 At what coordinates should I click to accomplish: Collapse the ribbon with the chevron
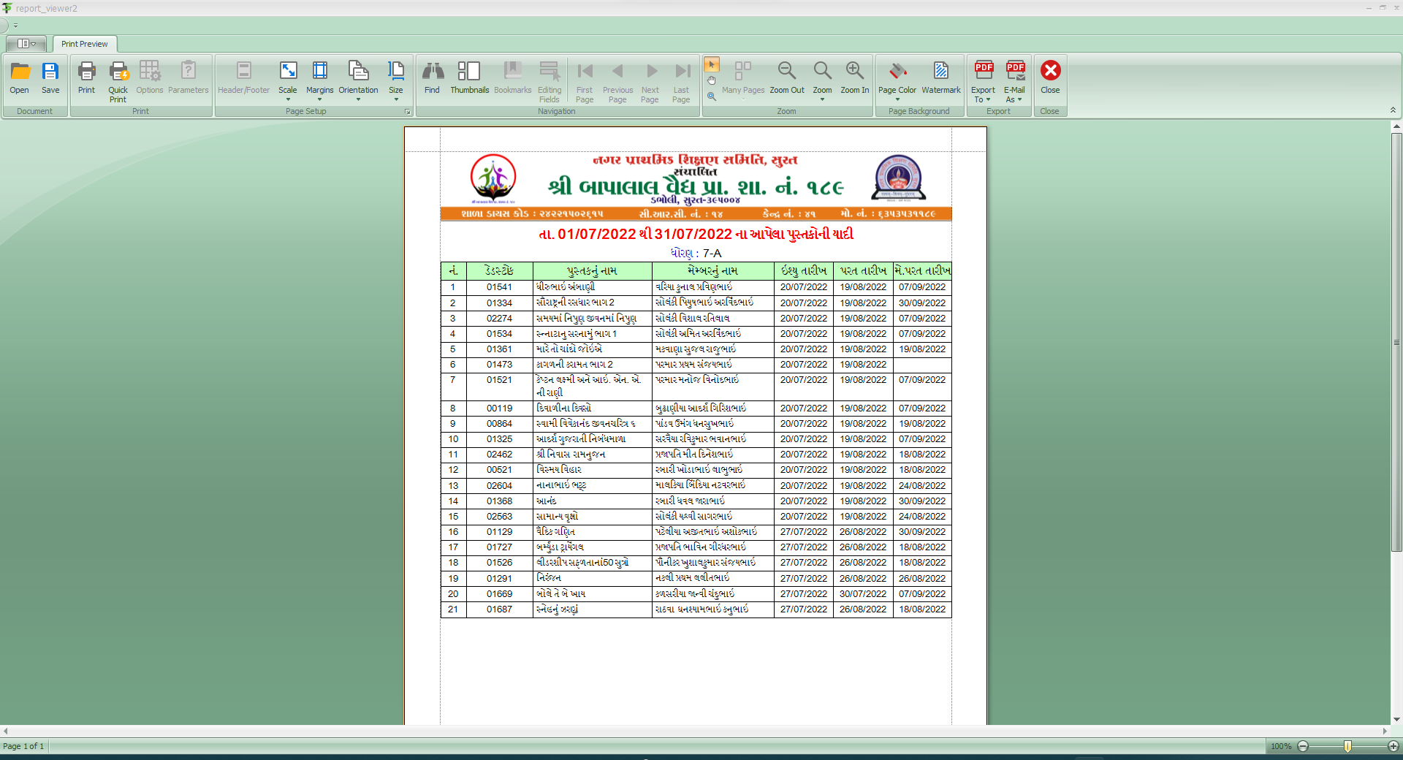coord(1393,110)
